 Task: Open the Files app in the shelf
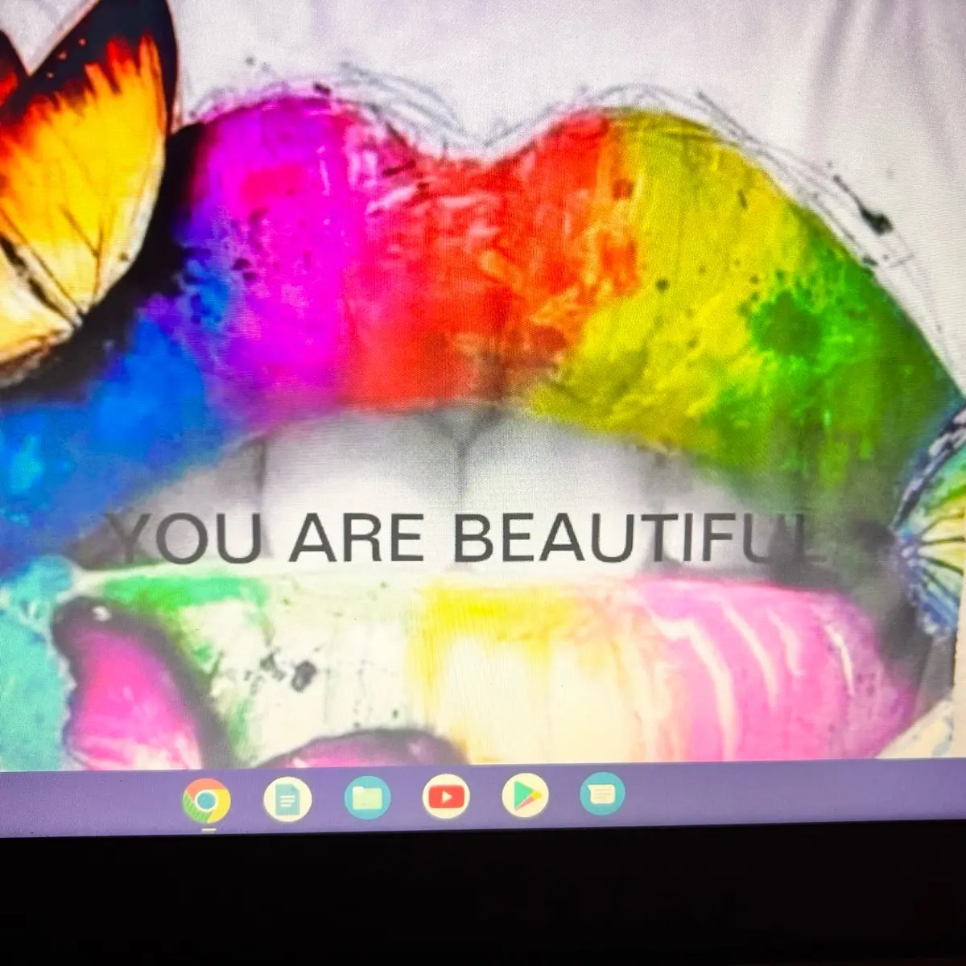click(368, 798)
